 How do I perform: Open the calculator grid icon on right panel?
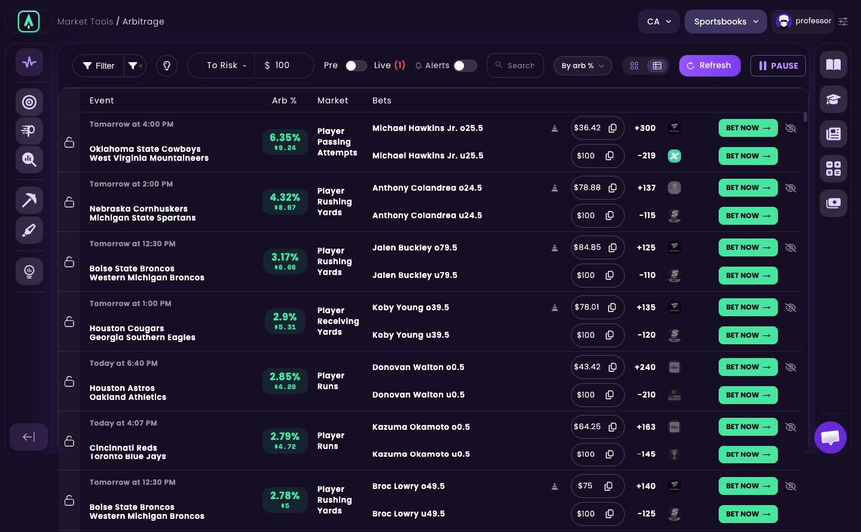tap(833, 169)
